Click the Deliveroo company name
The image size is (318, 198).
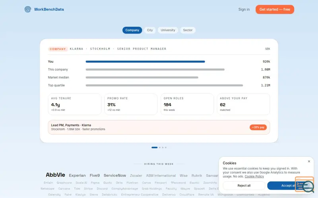169,194
